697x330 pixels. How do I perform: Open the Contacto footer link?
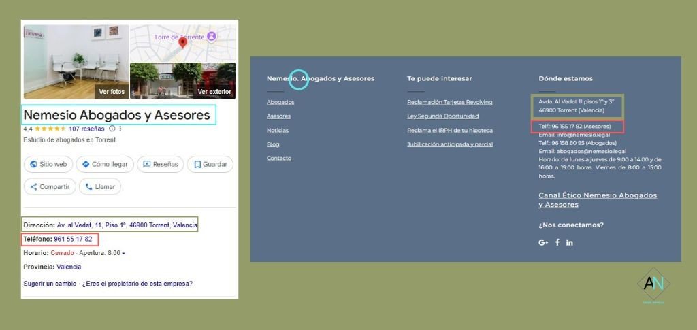tap(279, 158)
